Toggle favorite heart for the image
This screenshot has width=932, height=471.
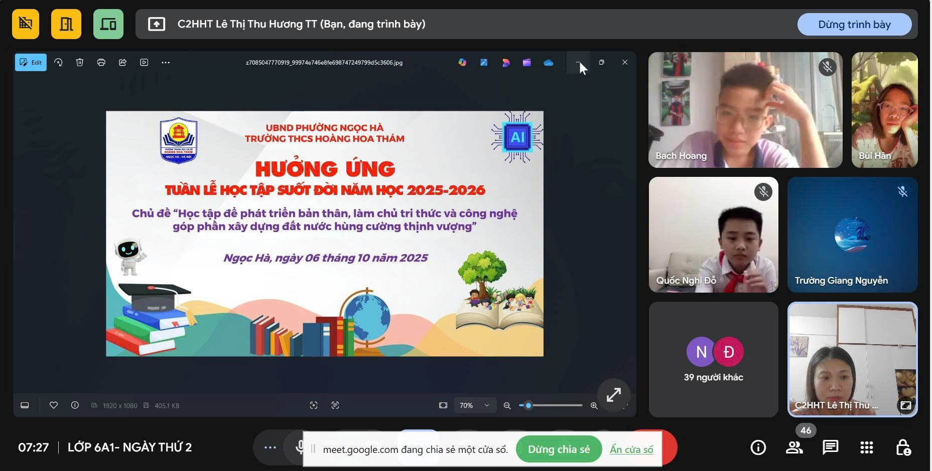pyautogui.click(x=54, y=405)
